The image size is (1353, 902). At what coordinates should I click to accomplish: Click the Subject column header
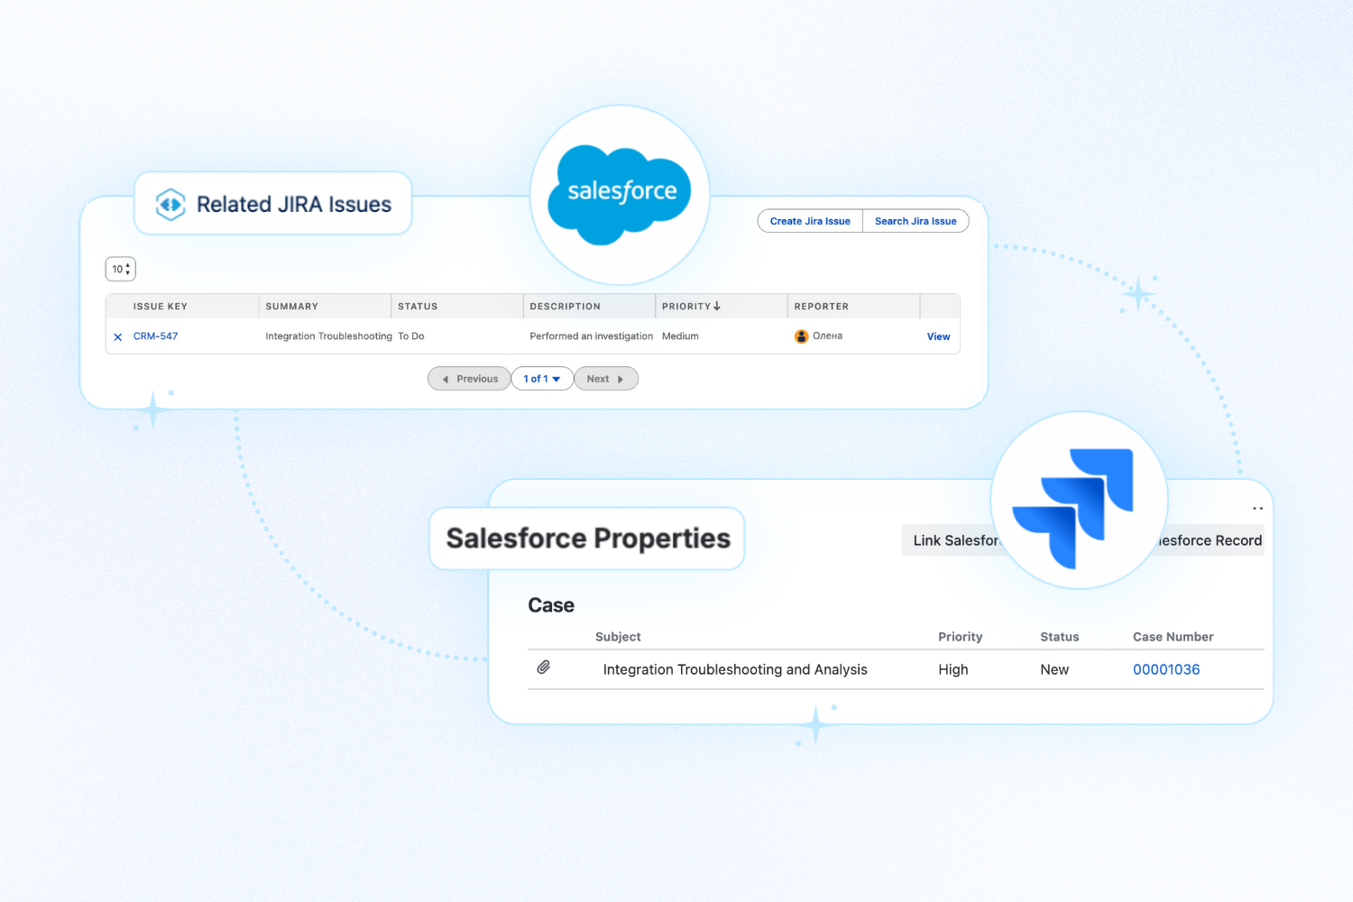point(618,637)
